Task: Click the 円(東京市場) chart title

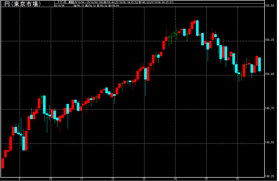Action: click(x=23, y=4)
